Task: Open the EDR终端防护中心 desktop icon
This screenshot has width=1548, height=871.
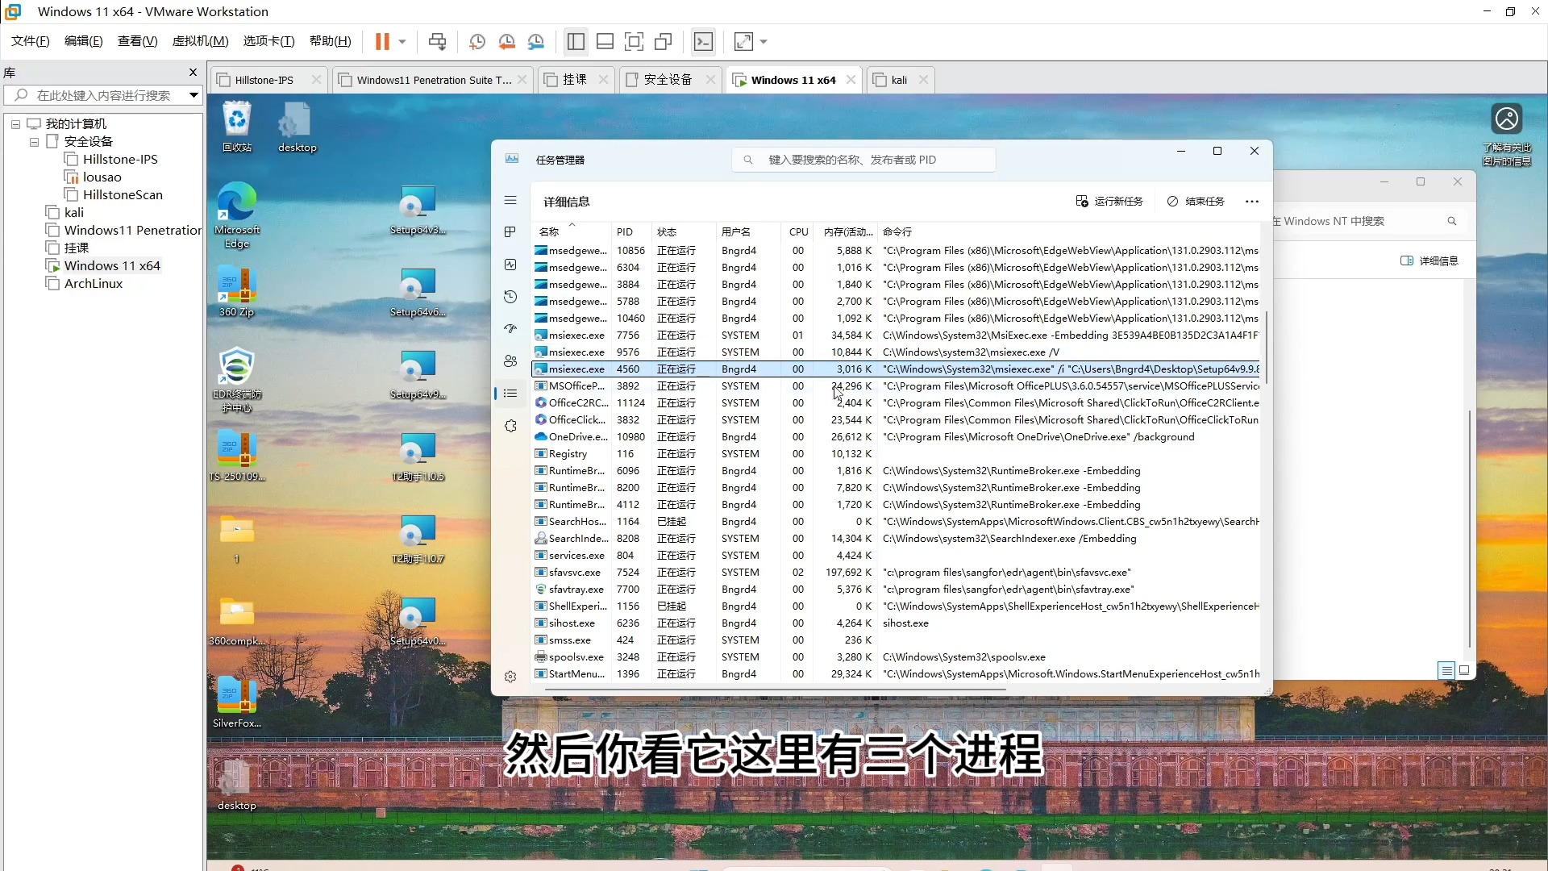Action: point(237,379)
